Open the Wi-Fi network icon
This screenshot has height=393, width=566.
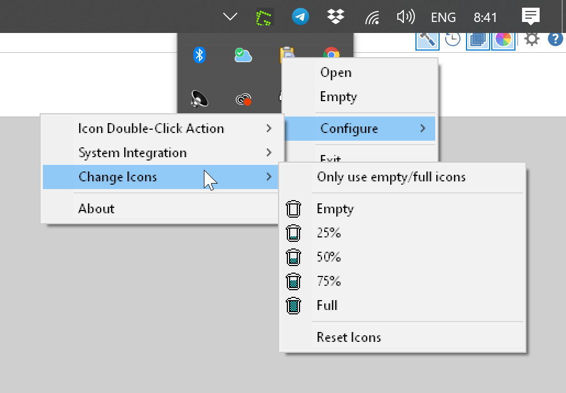372,18
